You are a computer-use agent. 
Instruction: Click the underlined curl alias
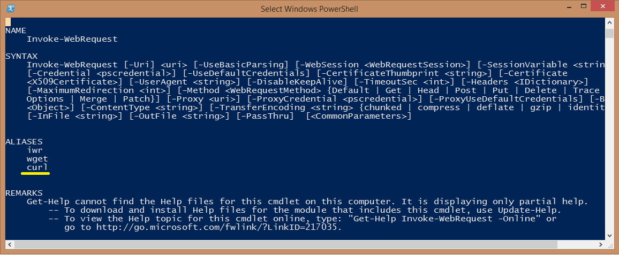click(37, 167)
